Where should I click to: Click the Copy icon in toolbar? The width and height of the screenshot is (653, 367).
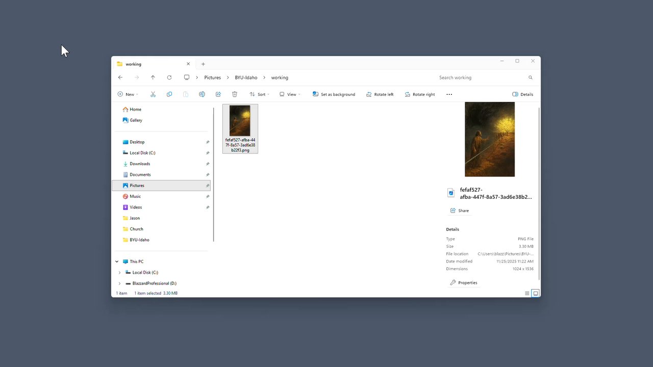point(169,94)
